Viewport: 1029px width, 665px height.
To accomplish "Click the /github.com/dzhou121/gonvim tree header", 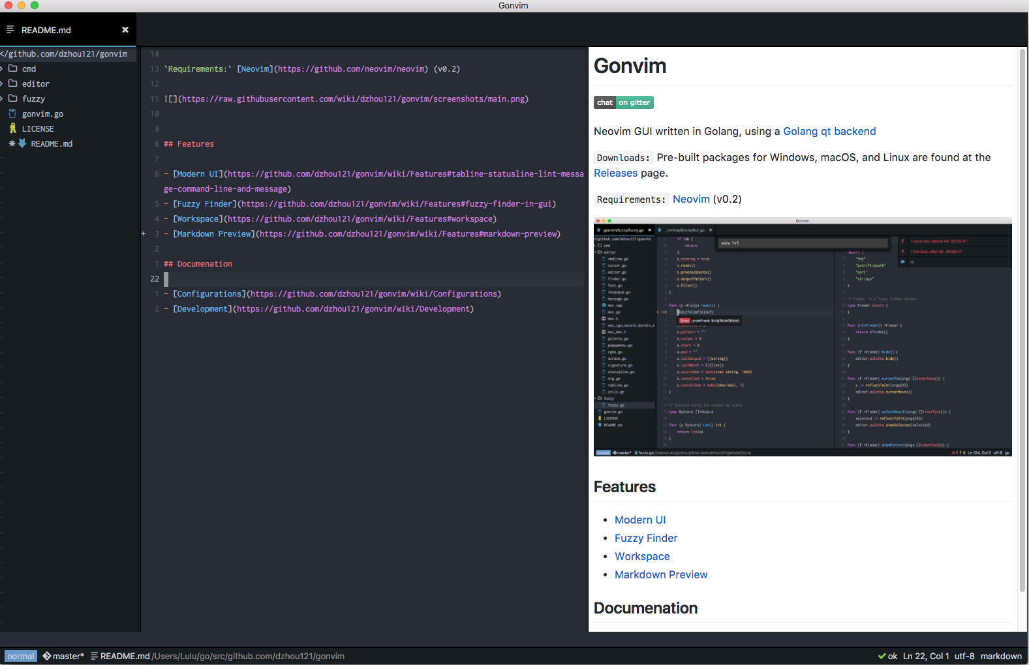I will [x=68, y=54].
